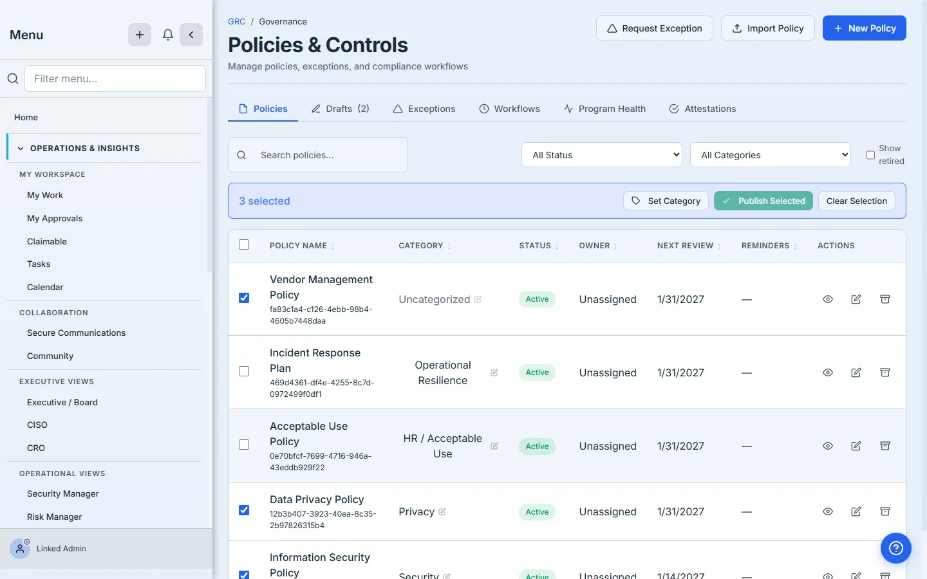Open the All Categories dropdown

click(771, 155)
